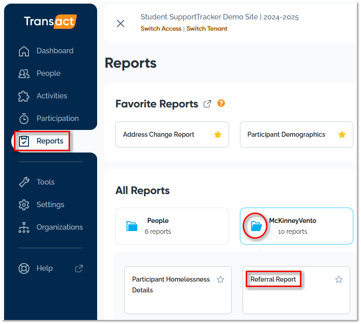The width and height of the screenshot is (361, 324).
Task: Select the Reports clipboard icon
Action: 24,141
